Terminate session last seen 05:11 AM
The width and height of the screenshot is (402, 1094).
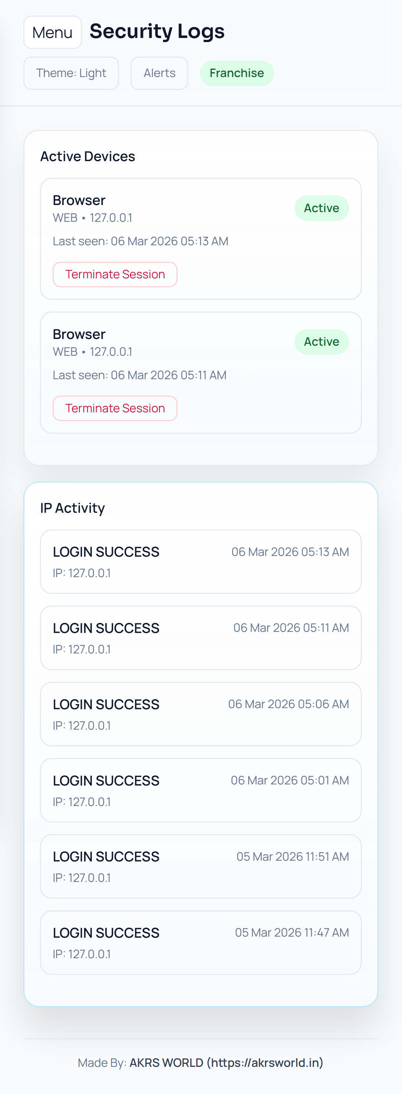pos(115,408)
